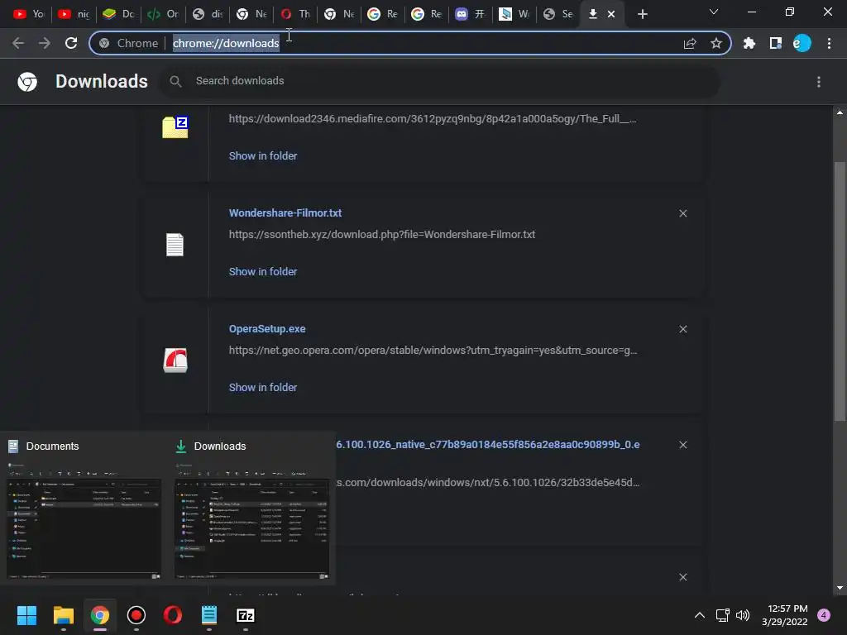Open the native_c77b89 file name link

pyautogui.click(x=488, y=445)
